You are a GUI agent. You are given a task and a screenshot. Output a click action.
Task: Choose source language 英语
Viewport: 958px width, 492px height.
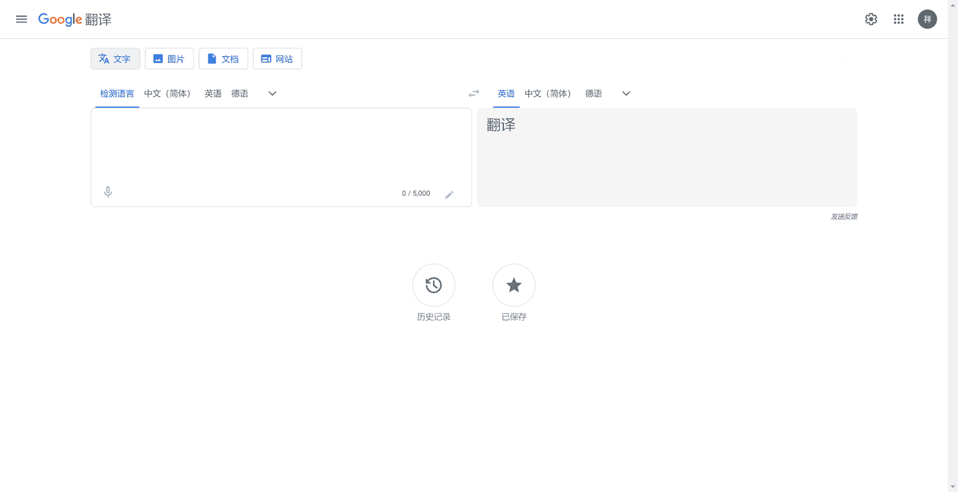(213, 94)
